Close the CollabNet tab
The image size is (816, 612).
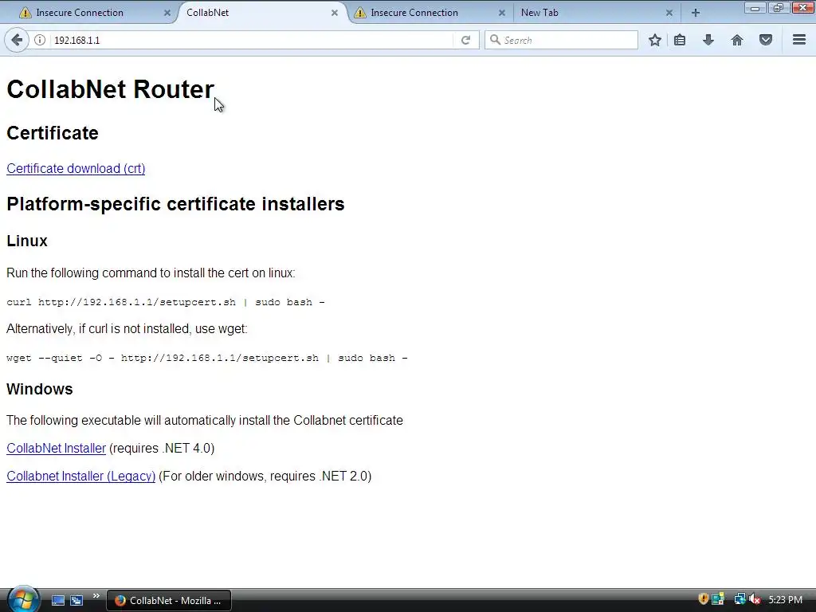[x=335, y=13]
